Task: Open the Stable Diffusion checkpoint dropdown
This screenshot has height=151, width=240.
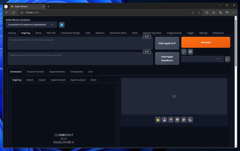Action: coord(31,25)
